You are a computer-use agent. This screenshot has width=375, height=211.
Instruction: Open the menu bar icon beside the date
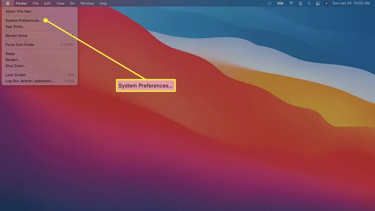pyautogui.click(x=326, y=3)
